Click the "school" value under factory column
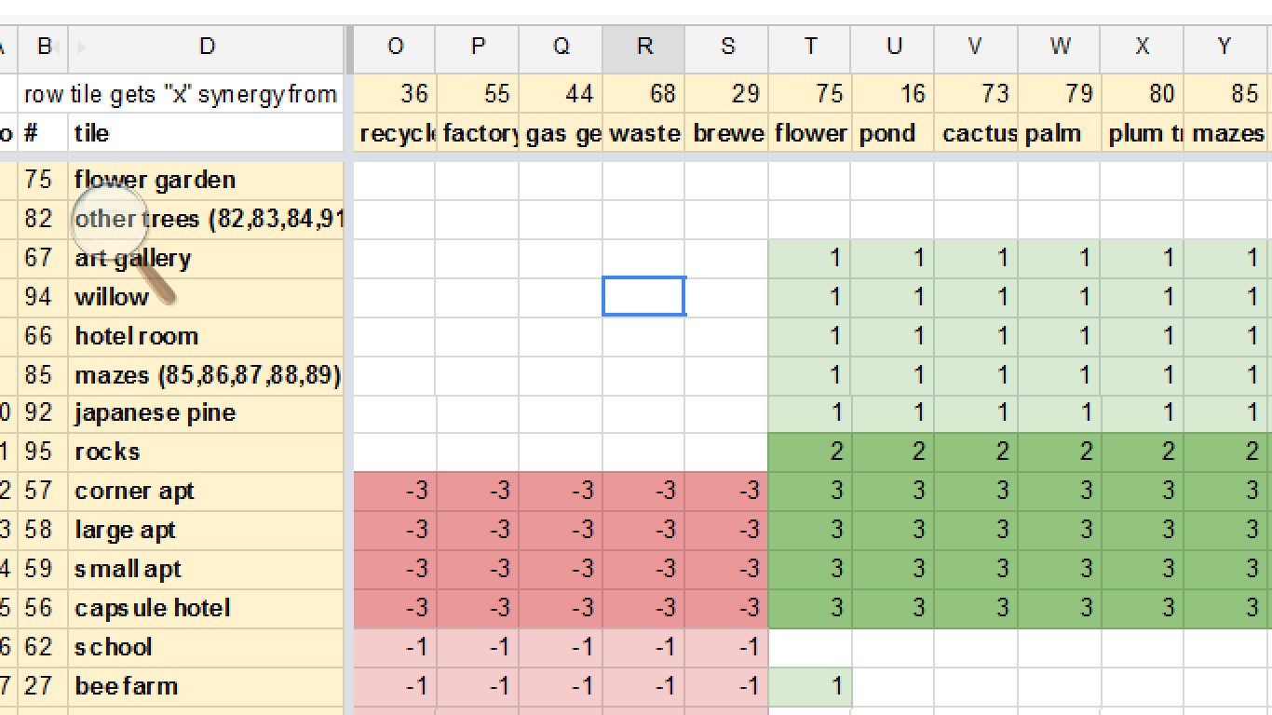This screenshot has height=715, width=1272. [478, 647]
